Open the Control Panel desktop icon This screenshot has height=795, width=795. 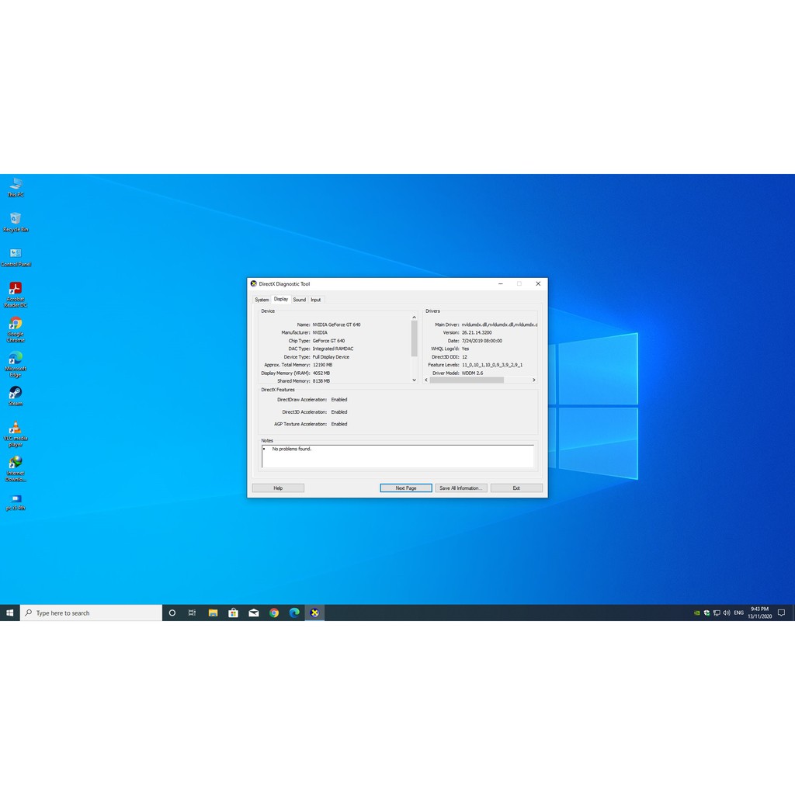(16, 255)
